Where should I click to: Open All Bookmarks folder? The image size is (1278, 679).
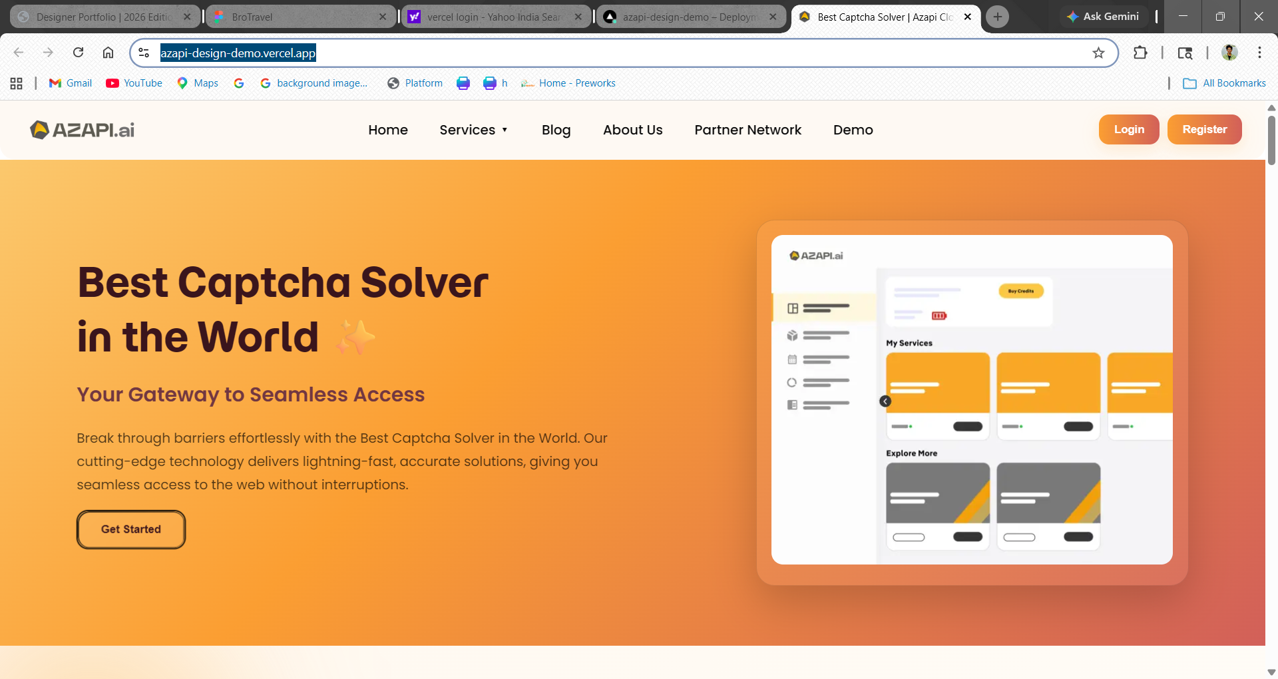click(x=1224, y=83)
